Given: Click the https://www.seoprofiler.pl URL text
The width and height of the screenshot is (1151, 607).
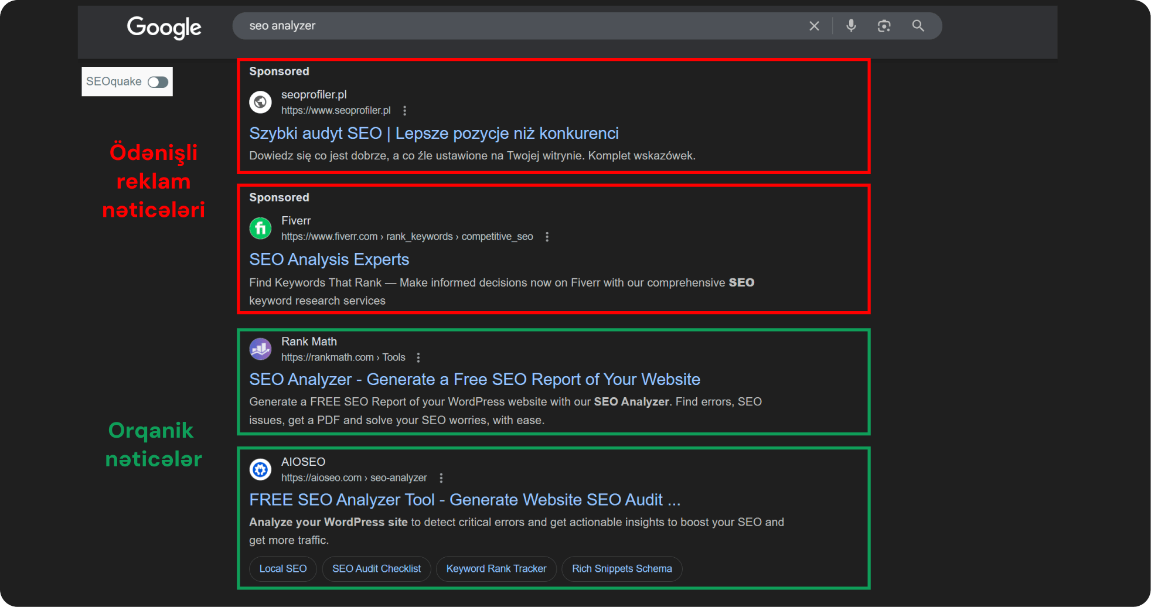Looking at the screenshot, I should pos(336,110).
